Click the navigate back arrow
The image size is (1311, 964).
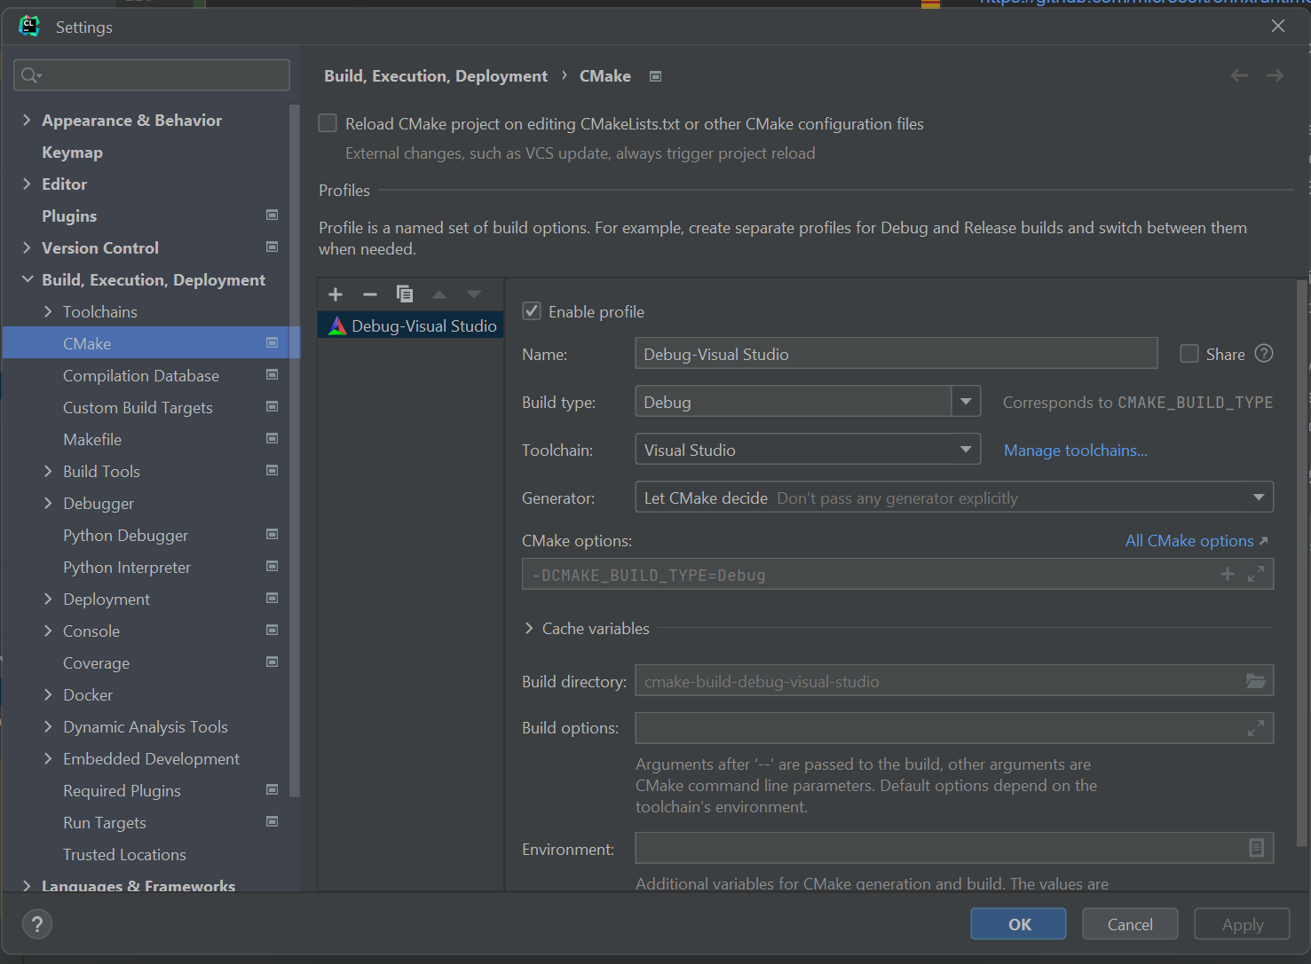click(1239, 75)
